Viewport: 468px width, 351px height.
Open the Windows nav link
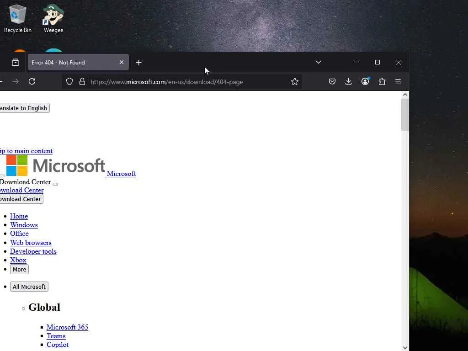click(24, 225)
